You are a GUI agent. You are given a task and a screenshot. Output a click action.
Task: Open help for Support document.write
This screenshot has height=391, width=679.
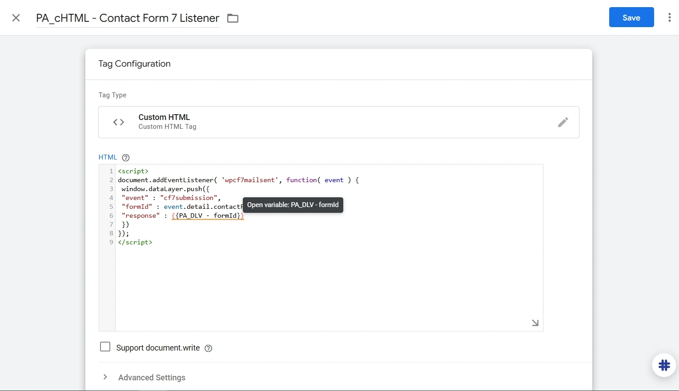pyautogui.click(x=208, y=348)
